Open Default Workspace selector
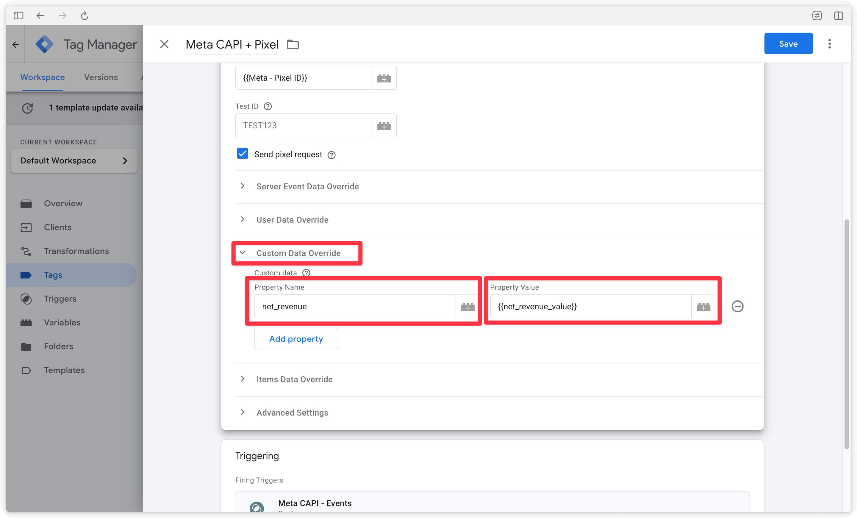This screenshot has height=518, width=857. coord(74,161)
